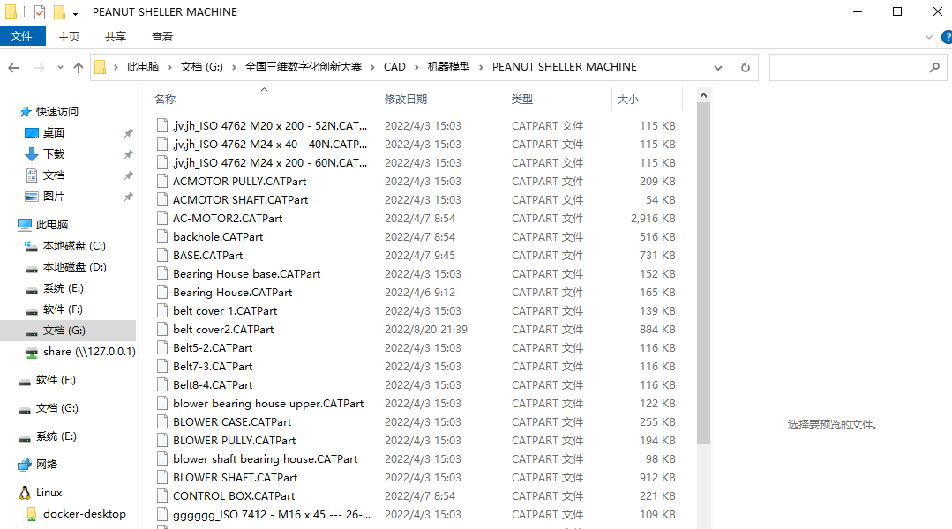The image size is (952, 529).
Task: Open the 文件 menu tab
Action: 22,36
